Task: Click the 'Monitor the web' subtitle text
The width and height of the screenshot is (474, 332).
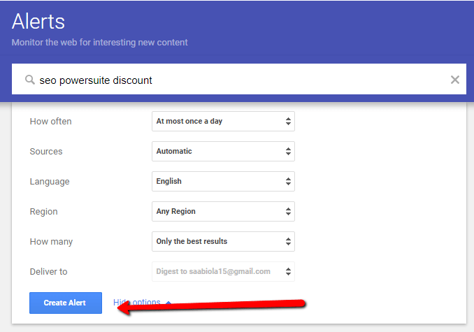Action: pos(99,43)
